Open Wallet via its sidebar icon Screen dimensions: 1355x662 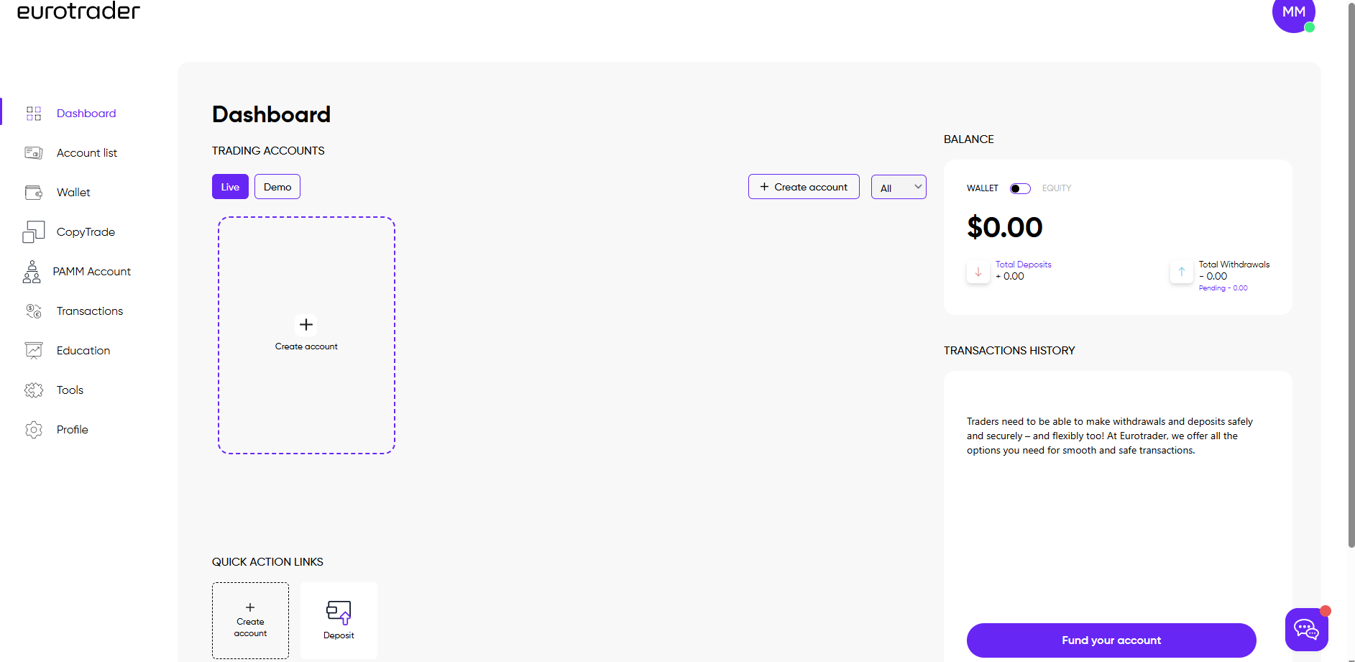[x=34, y=193]
